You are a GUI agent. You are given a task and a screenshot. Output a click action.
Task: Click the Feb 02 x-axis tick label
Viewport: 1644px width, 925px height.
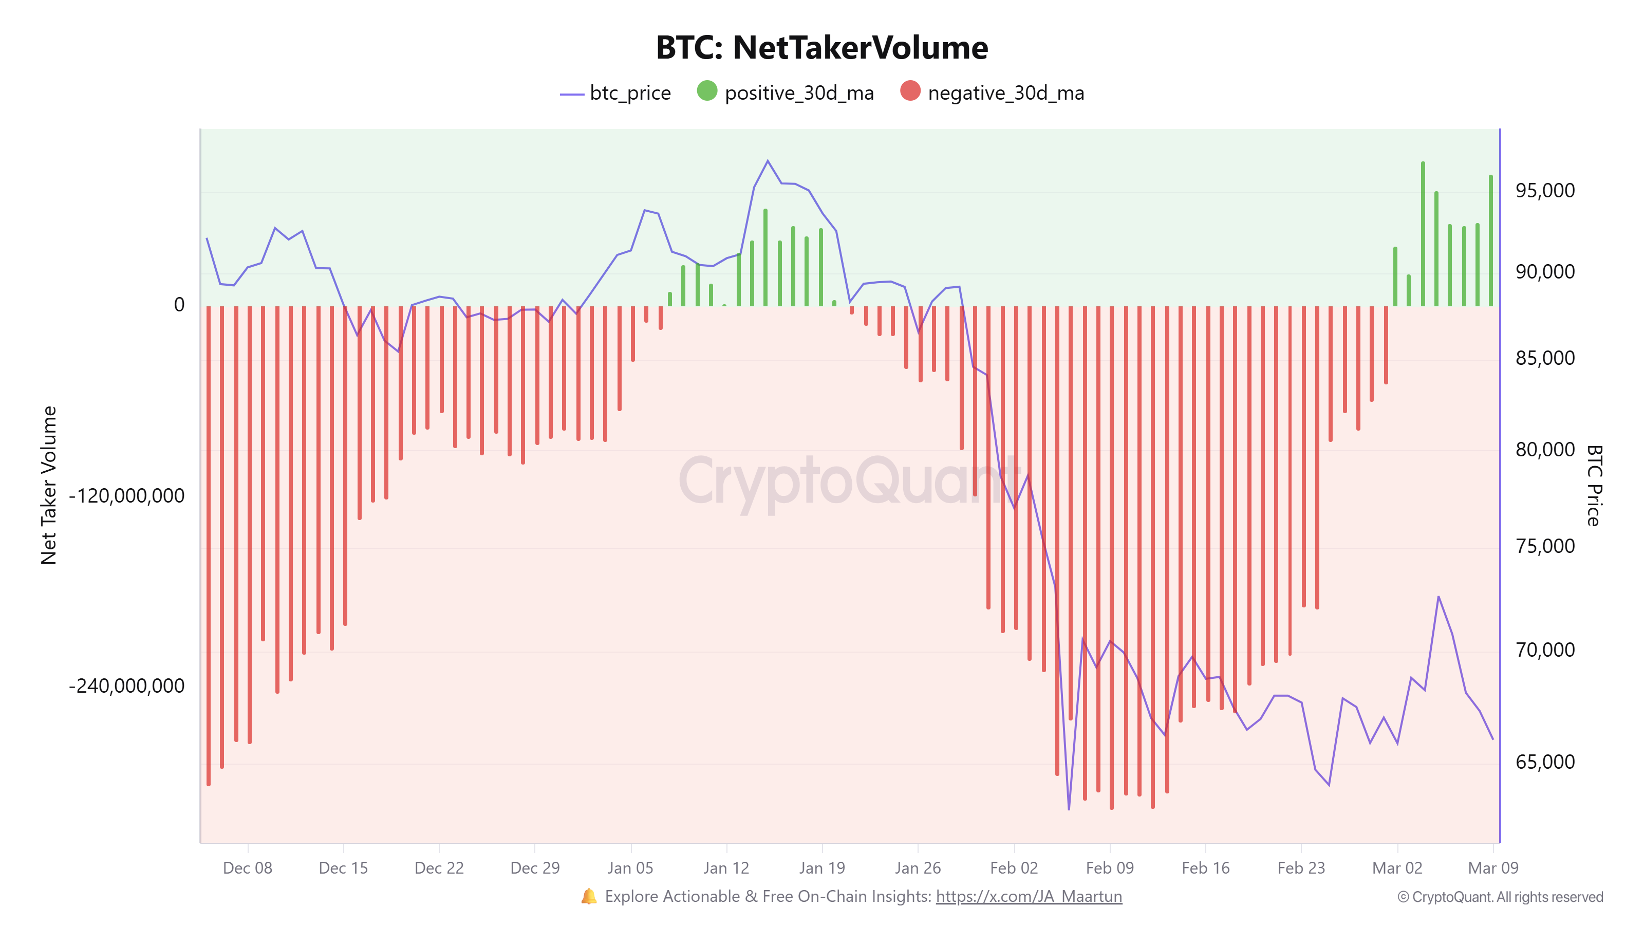pos(1014,868)
